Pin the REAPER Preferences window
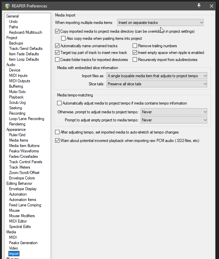The image size is (219, 259). tap(199, 6)
